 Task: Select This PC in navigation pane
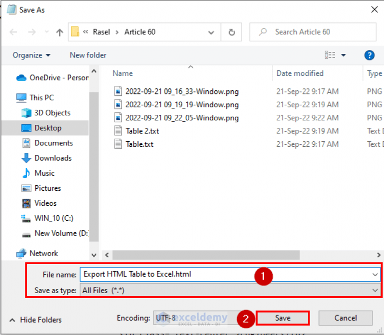(35, 97)
